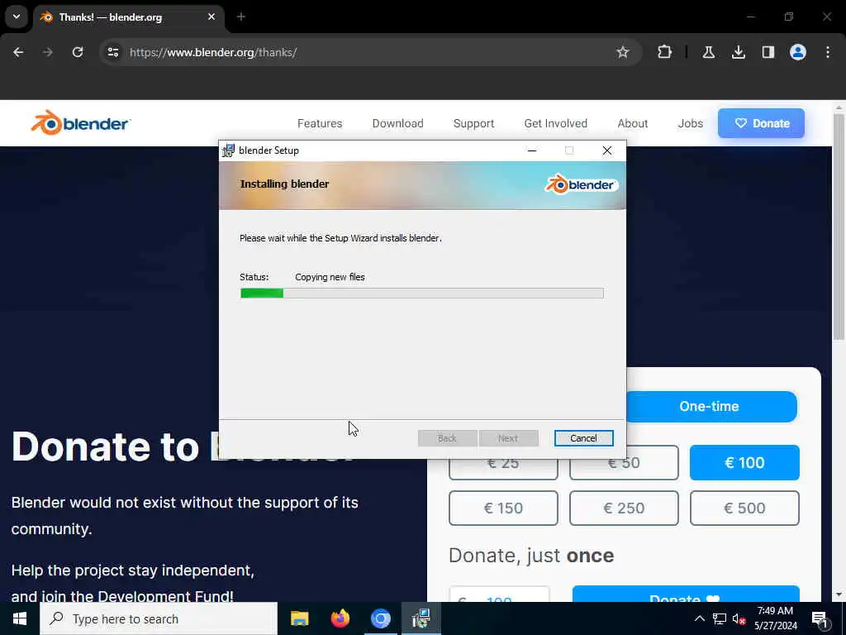Open Chrome extensions puzzle icon
This screenshot has height=635, width=846.
pos(665,52)
